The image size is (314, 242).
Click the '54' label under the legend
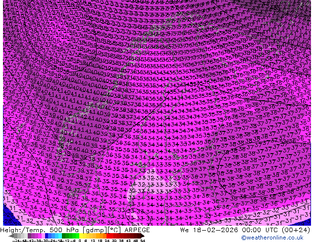click(x=143, y=241)
